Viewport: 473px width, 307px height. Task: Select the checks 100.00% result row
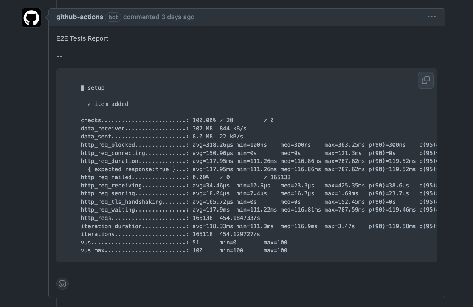coord(177,120)
